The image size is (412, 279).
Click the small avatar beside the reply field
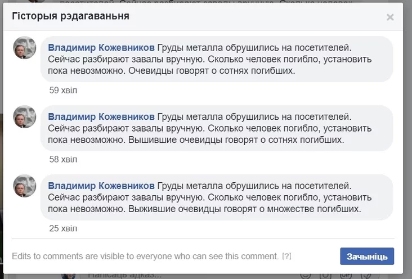pos(69,274)
